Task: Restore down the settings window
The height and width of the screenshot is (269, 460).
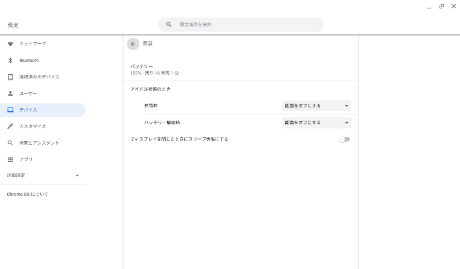Action: tap(441, 6)
